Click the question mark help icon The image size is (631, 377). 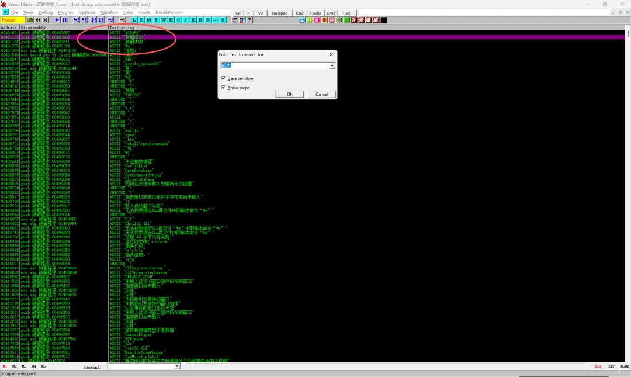[250, 20]
